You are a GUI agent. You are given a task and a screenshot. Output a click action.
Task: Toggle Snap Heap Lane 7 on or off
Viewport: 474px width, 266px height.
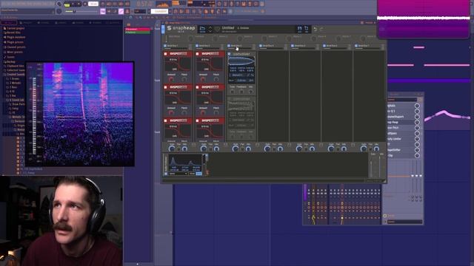pos(356,46)
